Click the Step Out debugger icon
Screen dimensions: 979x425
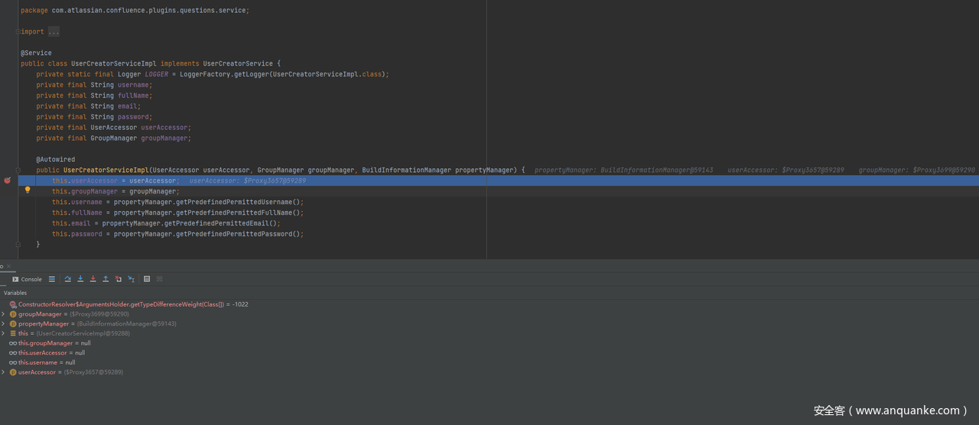click(106, 279)
